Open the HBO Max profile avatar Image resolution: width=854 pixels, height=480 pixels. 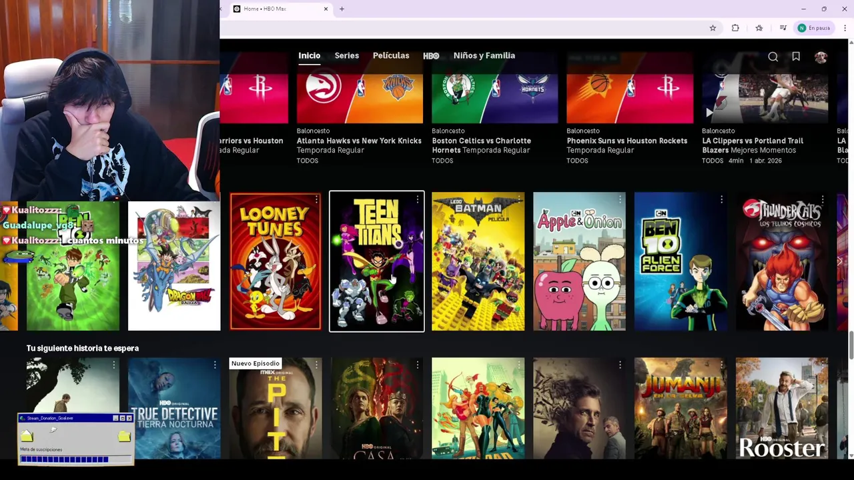[x=821, y=57]
